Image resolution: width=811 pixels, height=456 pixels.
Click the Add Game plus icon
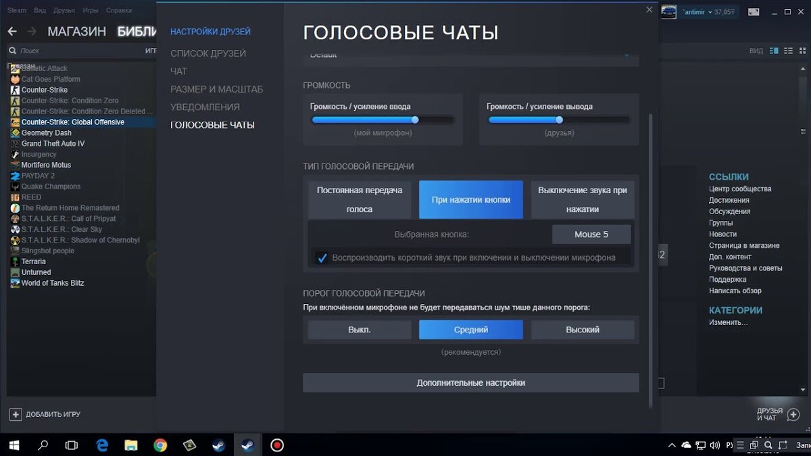click(x=16, y=414)
